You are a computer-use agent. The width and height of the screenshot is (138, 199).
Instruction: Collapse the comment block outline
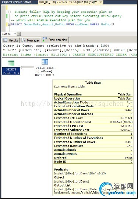coord(9,12)
